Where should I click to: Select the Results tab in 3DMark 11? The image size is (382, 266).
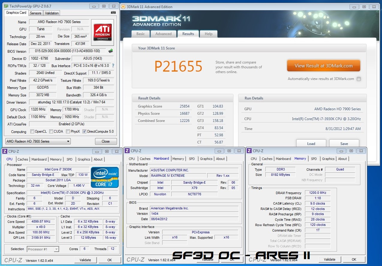click(x=188, y=34)
